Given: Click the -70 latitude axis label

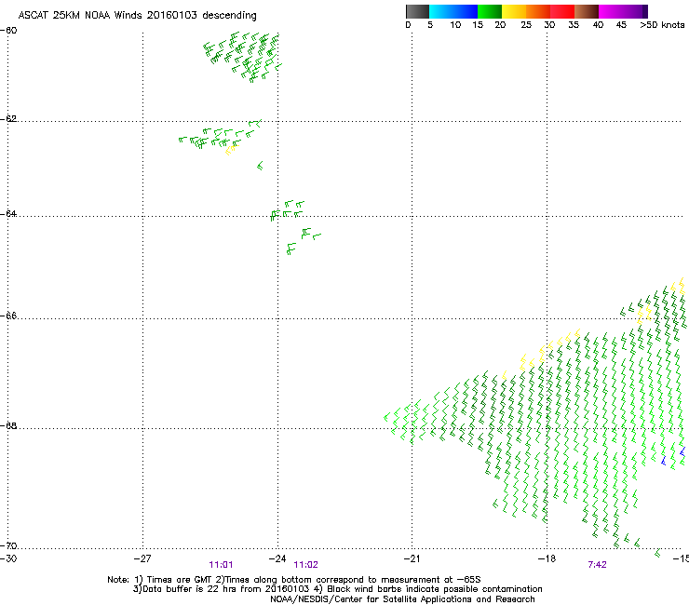Looking at the screenshot, I should point(8,545).
